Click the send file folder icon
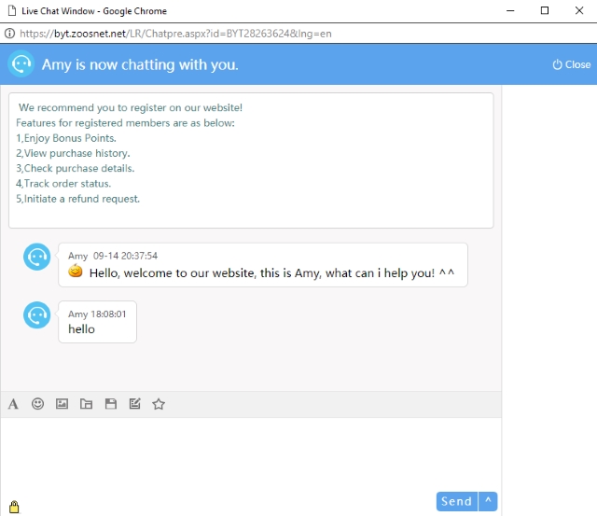The width and height of the screenshot is (597, 516). coord(87,404)
